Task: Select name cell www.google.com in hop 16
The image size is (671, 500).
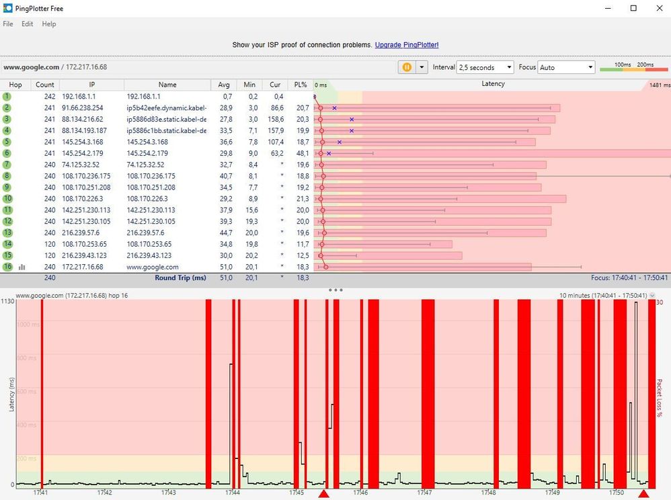Action: [153, 267]
